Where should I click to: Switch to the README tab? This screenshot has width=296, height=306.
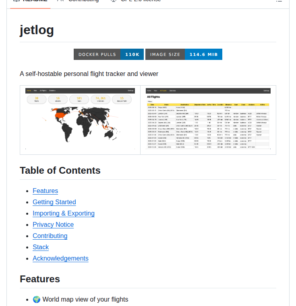(30, 2)
